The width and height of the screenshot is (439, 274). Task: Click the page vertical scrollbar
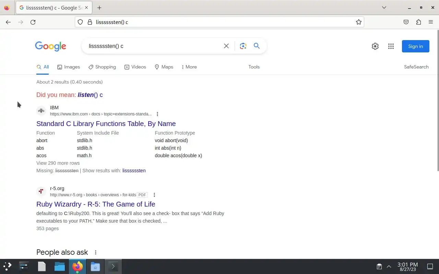pyautogui.click(x=437, y=100)
